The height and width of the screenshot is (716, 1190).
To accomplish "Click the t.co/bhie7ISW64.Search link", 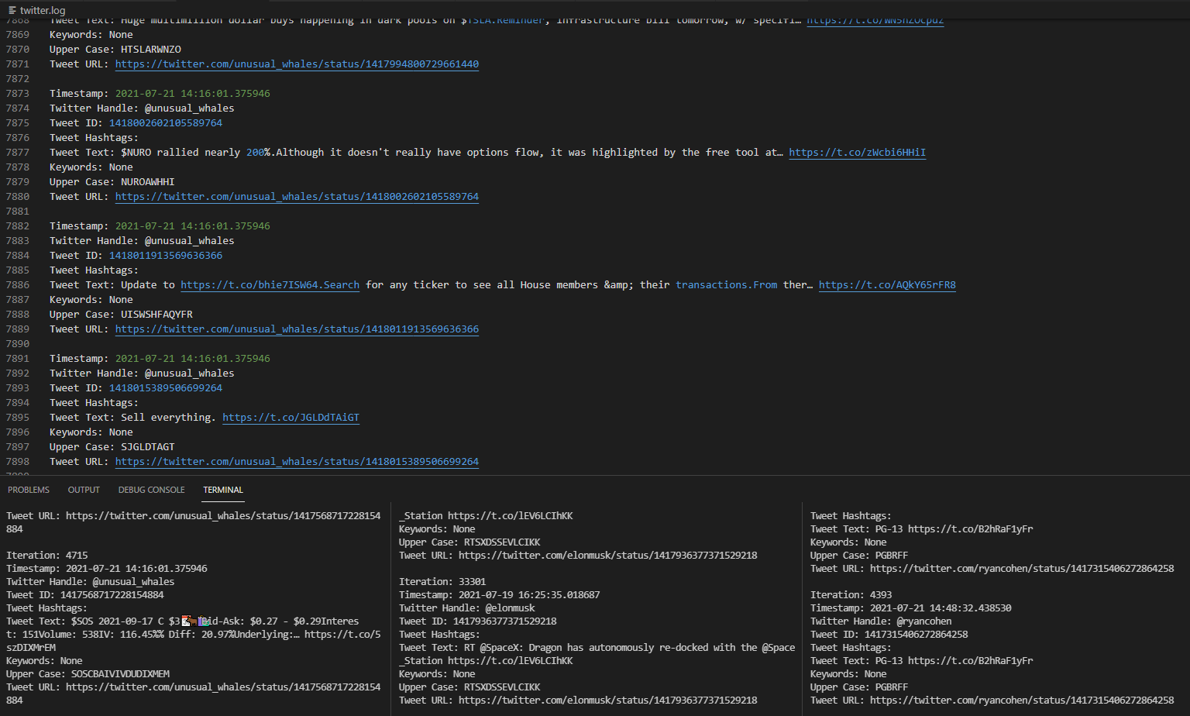I will [270, 285].
